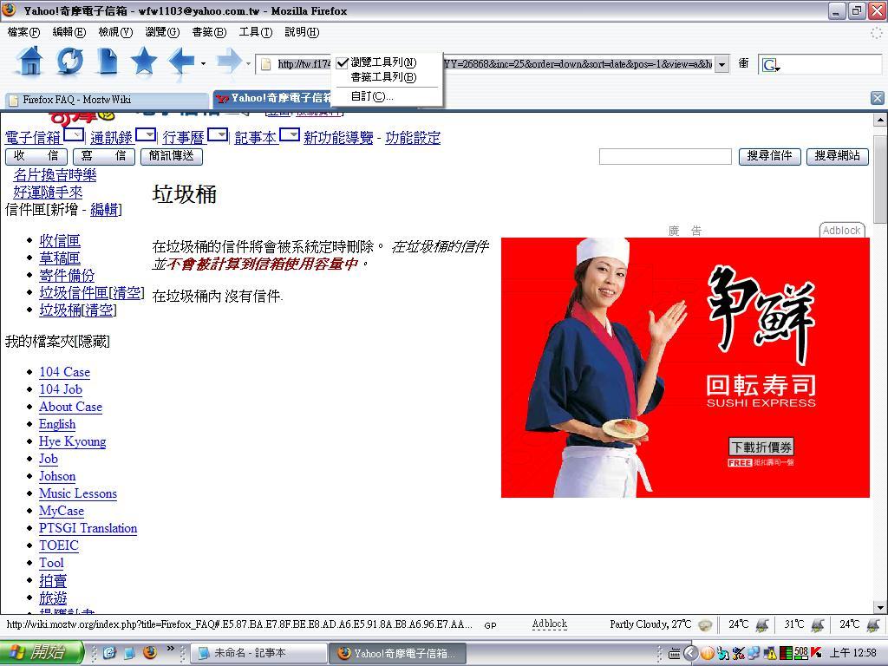Open the 編輯(E) menu

click(x=69, y=32)
